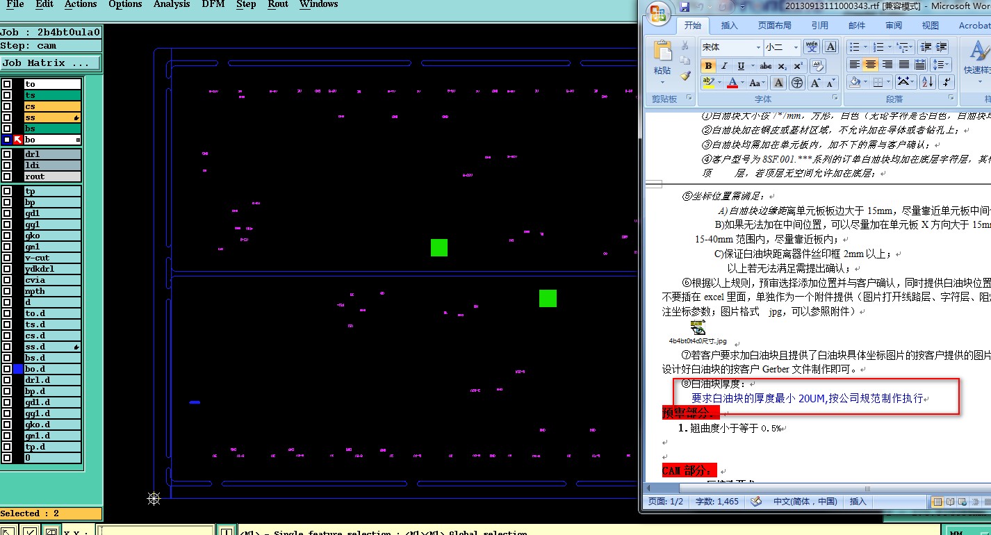The image size is (991, 535).
Task: Open the highlight color dropdown arrow
Action: point(719,83)
